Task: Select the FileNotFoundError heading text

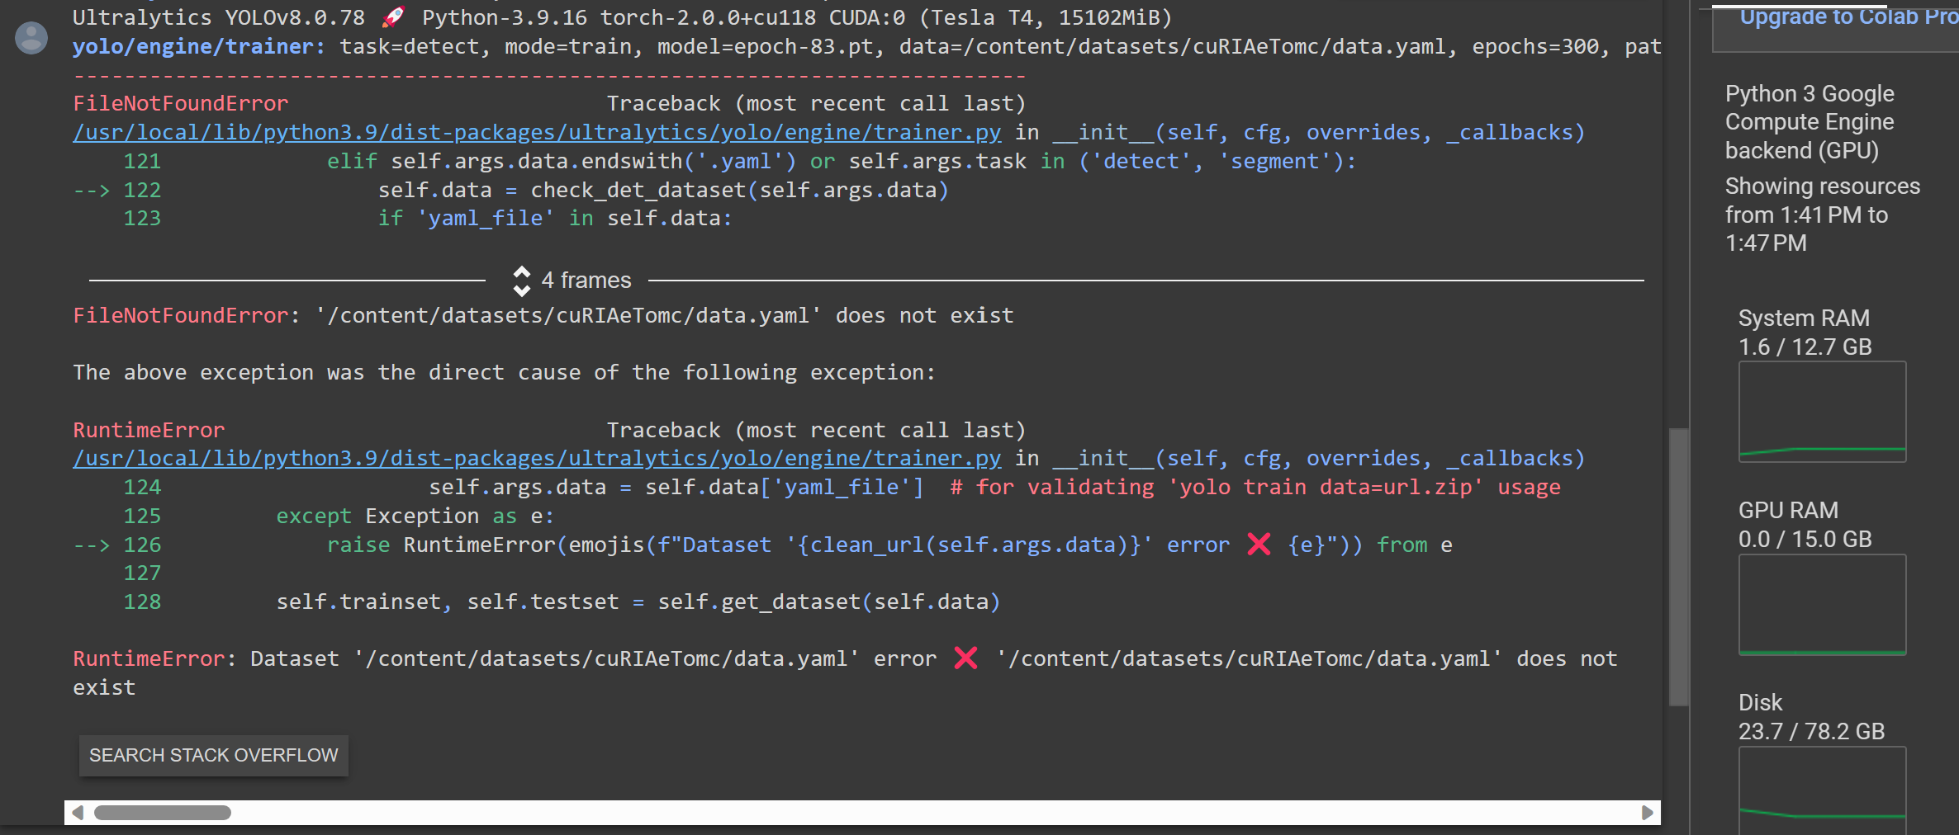Action: pos(180,102)
